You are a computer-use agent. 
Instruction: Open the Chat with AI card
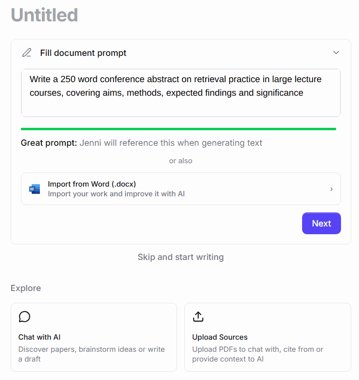pyautogui.click(x=94, y=337)
